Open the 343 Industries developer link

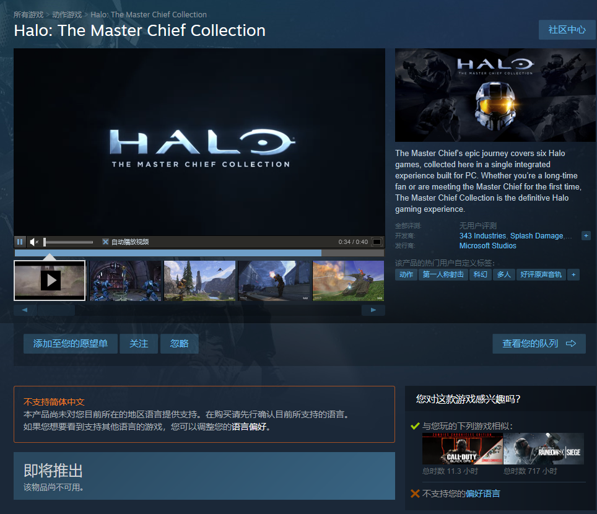[x=482, y=236]
